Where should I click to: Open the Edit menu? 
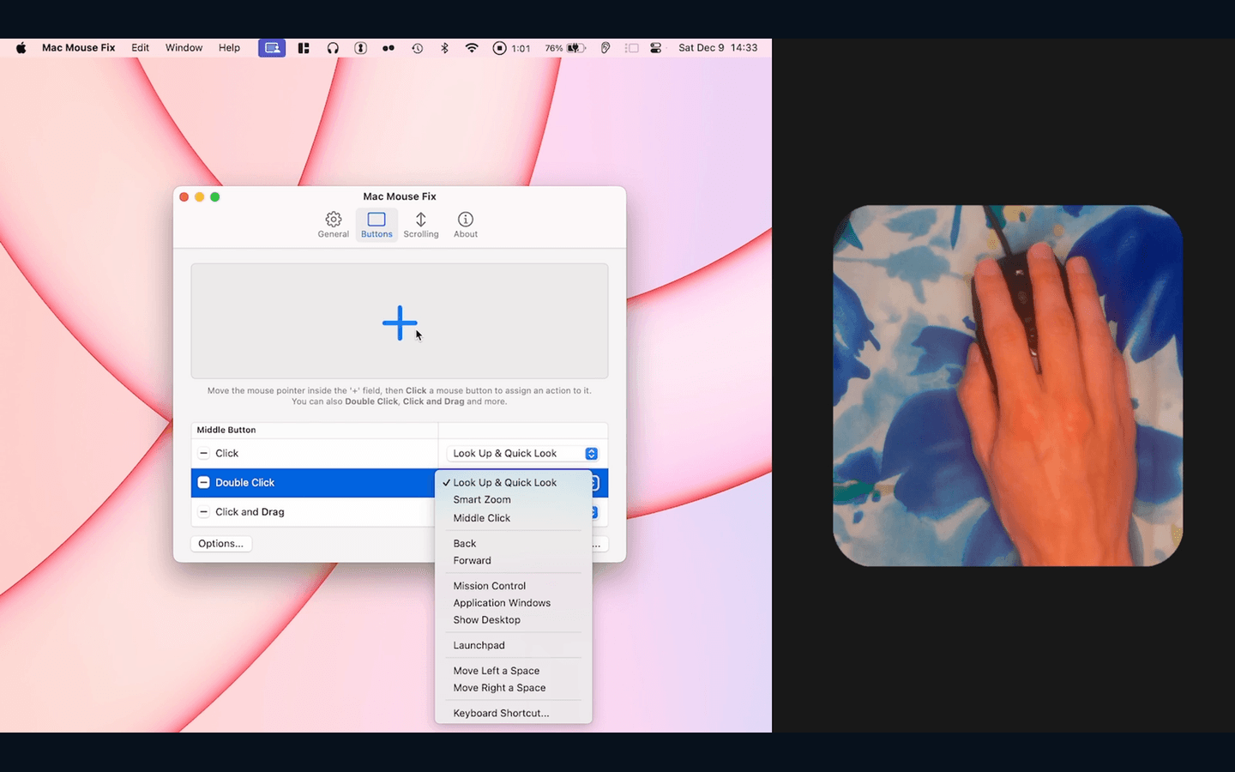[x=140, y=48]
